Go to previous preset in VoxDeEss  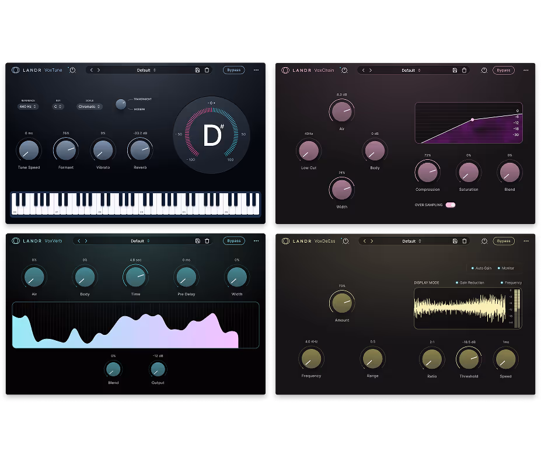[x=365, y=241]
